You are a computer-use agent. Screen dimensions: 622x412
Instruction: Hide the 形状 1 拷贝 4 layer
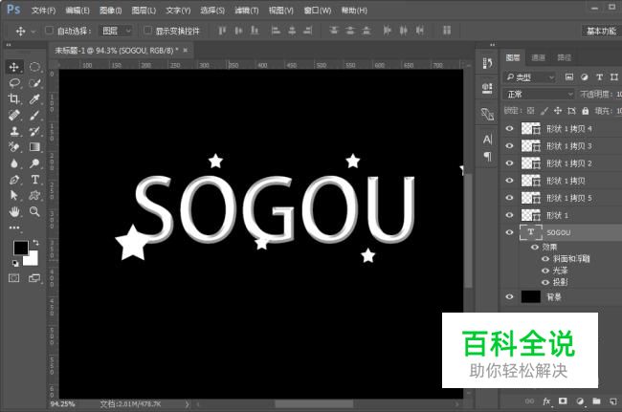509,129
